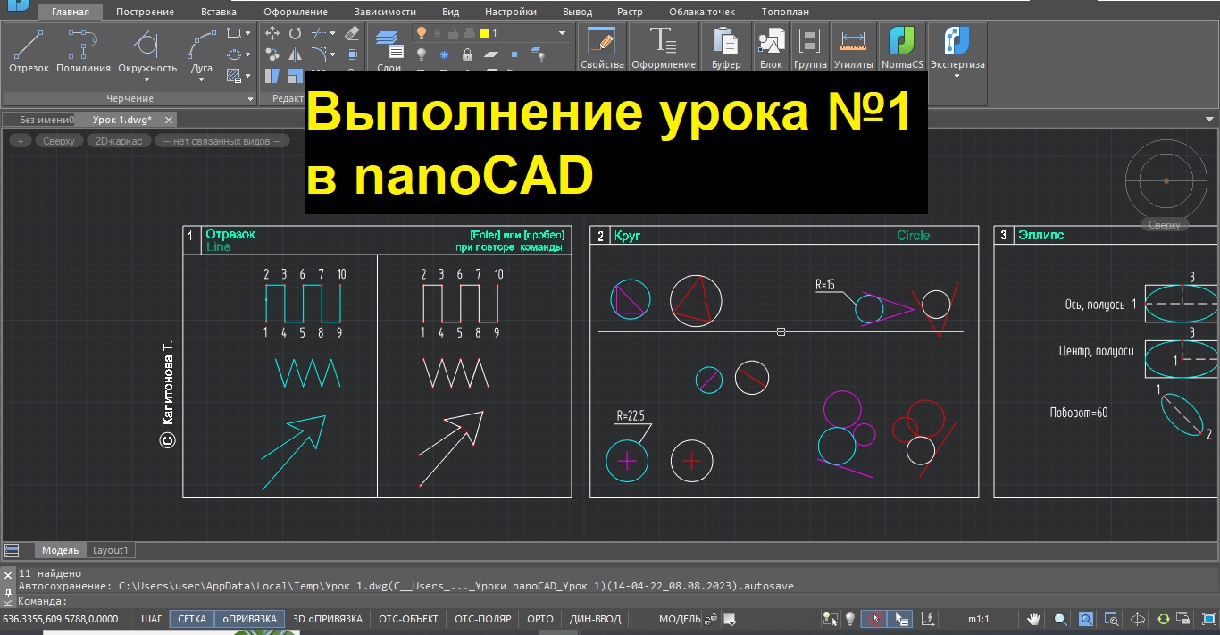Switch to the Layout1 tab

tap(111, 550)
